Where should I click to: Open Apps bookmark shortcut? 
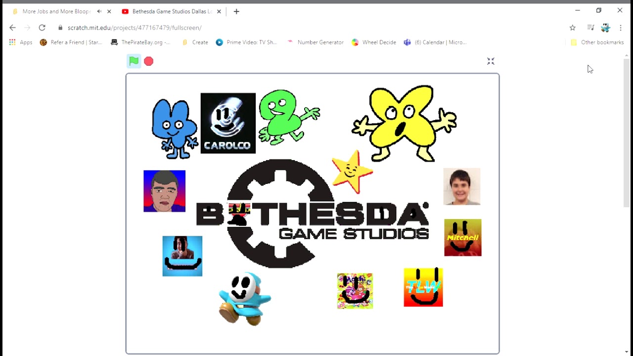tap(21, 43)
